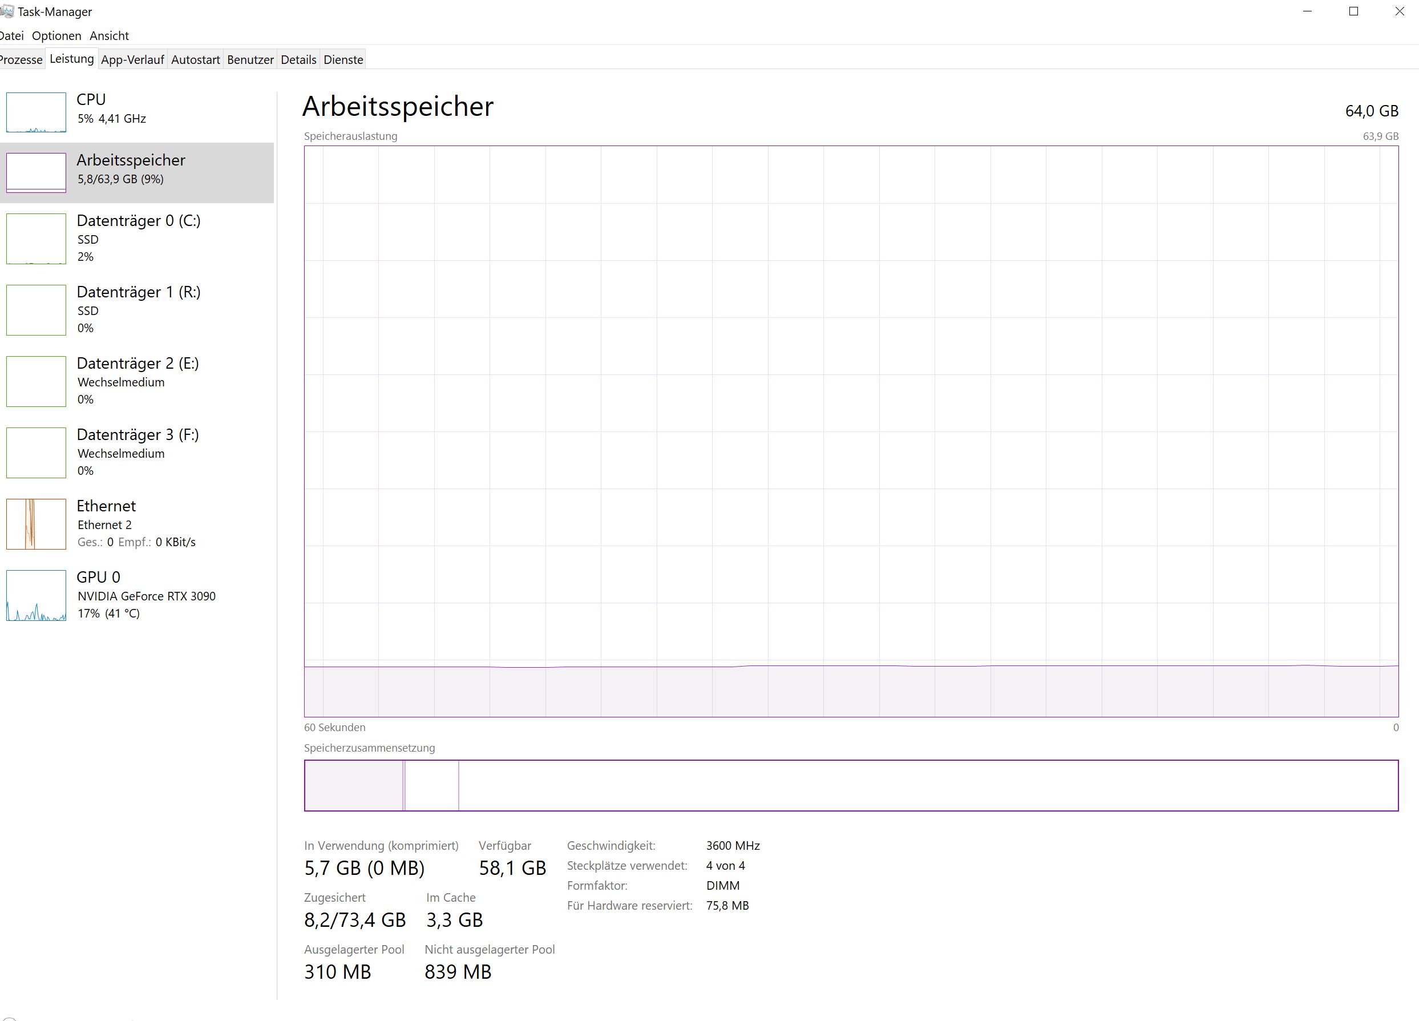
Task: View GPU 0 NVIDIA GeForce RTX 3090
Action: point(145,595)
